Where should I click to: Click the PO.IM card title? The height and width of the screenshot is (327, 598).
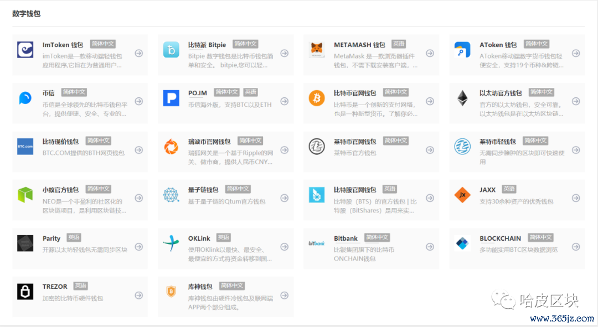coord(198,93)
